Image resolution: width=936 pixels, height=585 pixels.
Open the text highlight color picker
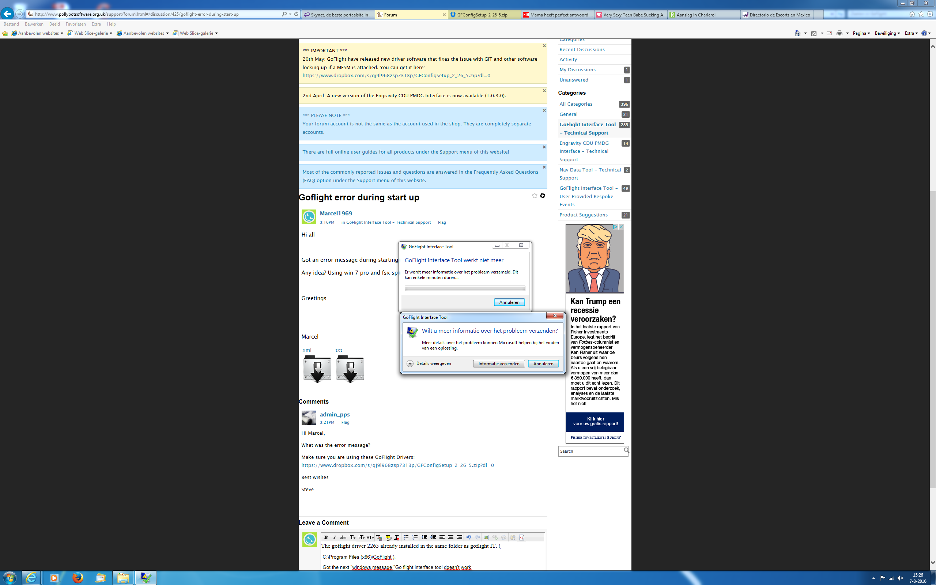[388, 537]
